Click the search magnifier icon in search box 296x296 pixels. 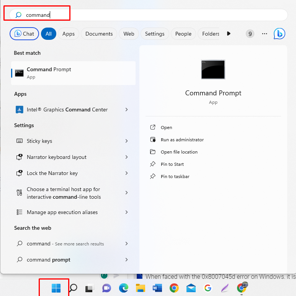(18, 15)
